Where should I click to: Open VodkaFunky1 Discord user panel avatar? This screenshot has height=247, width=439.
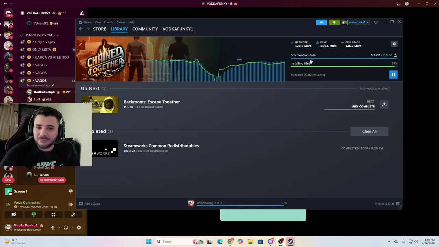click(x=8, y=227)
